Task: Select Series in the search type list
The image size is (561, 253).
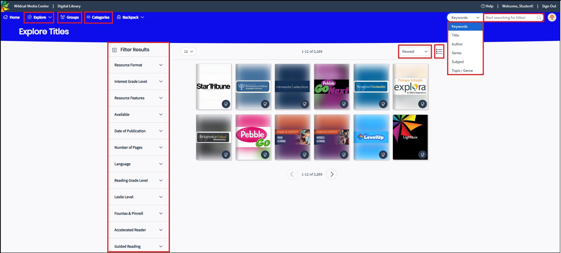Action: (465, 53)
